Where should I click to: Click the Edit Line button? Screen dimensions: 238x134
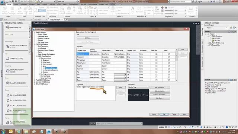(x=88, y=38)
